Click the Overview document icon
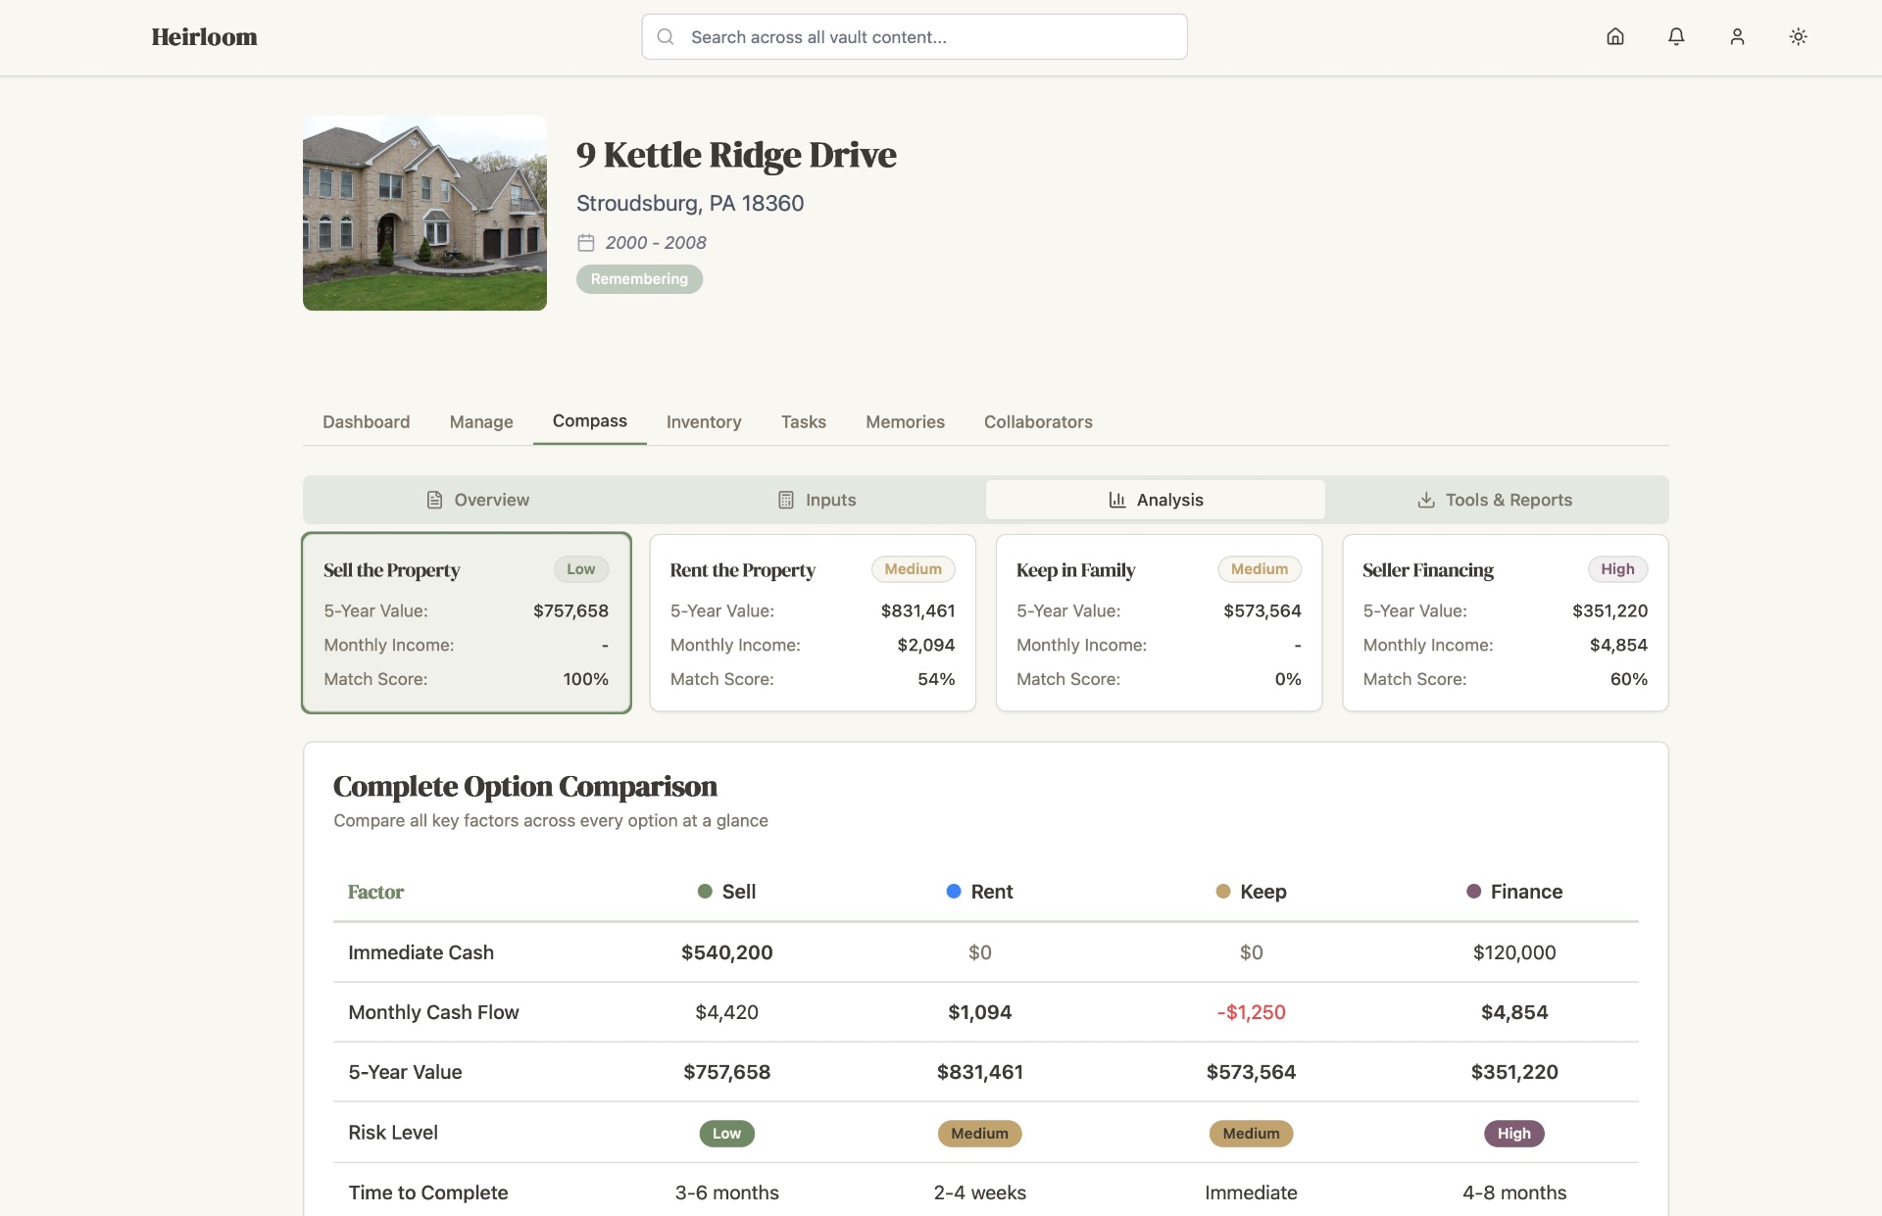1882x1216 pixels. 434,501
